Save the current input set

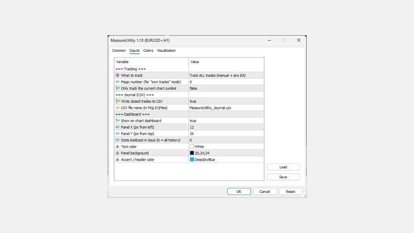tap(283, 177)
